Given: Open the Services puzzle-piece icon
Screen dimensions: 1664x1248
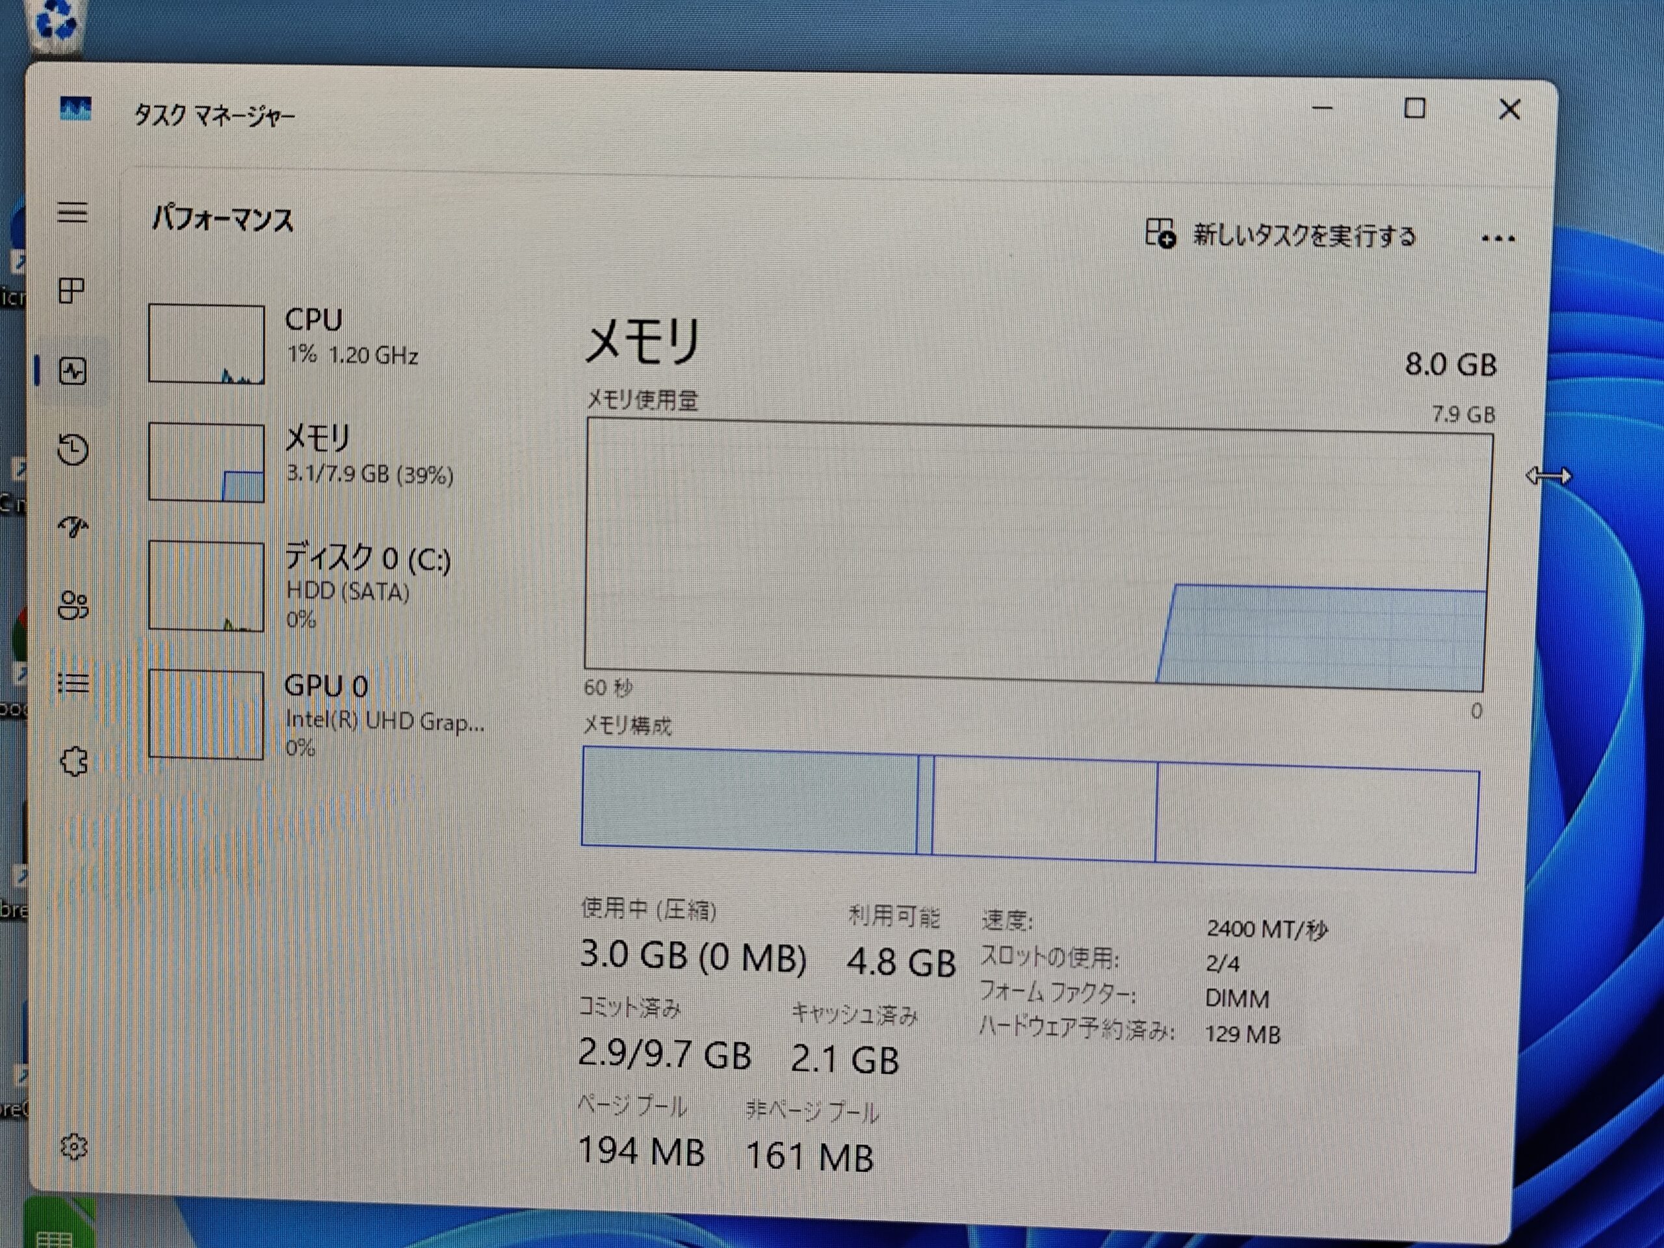Looking at the screenshot, I should [x=73, y=761].
